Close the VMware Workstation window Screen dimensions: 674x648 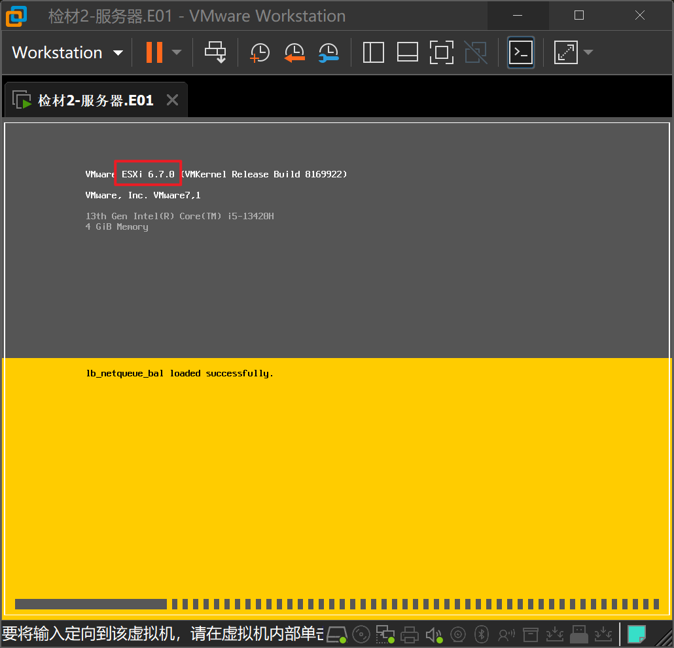click(640, 16)
